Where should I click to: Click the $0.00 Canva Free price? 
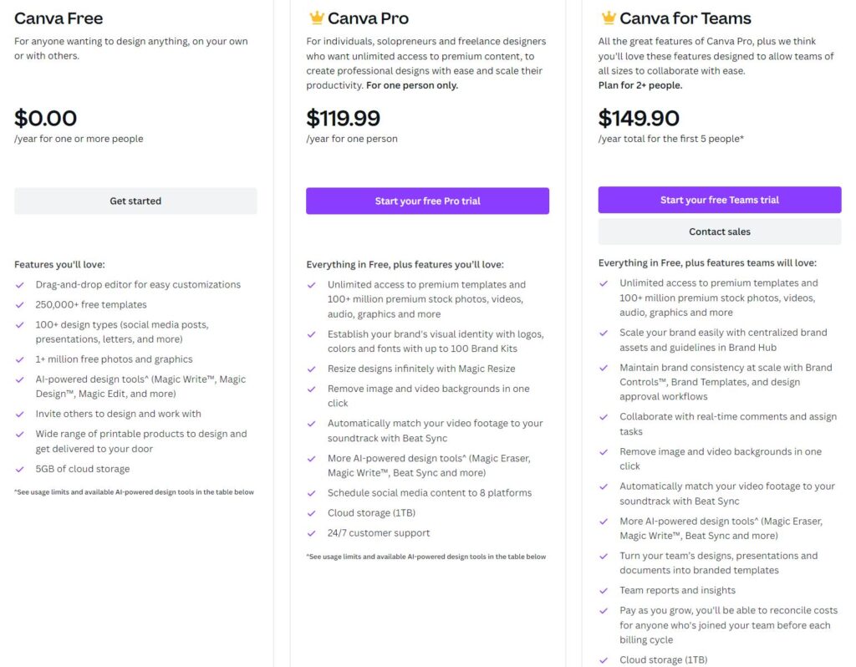45,118
